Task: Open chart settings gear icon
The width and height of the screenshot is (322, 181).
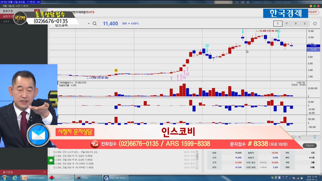Action: [315, 24]
